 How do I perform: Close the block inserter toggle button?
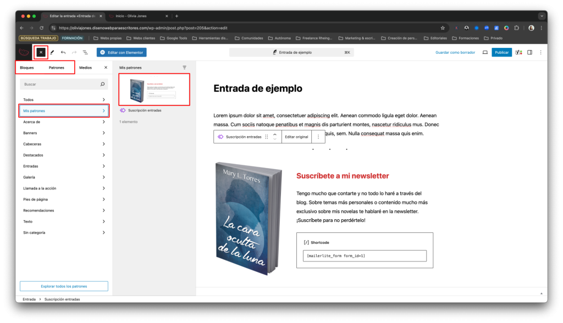pos(41,52)
